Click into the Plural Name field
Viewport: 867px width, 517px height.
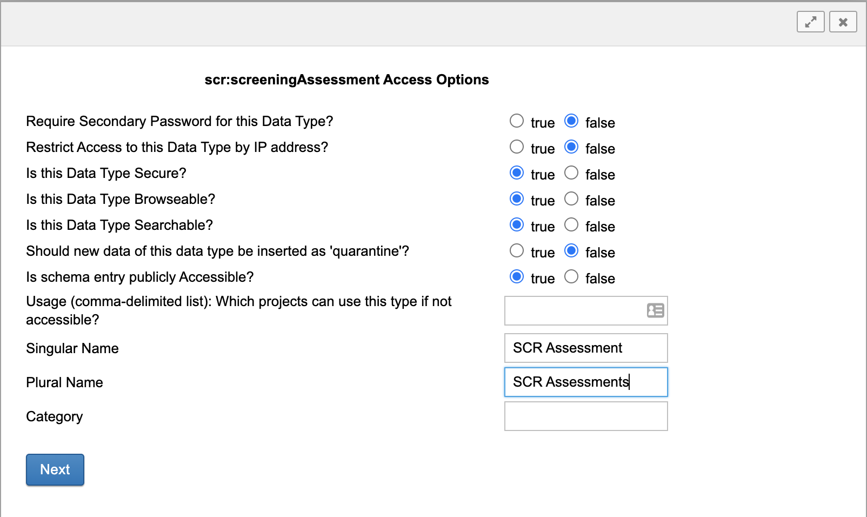[x=586, y=382]
